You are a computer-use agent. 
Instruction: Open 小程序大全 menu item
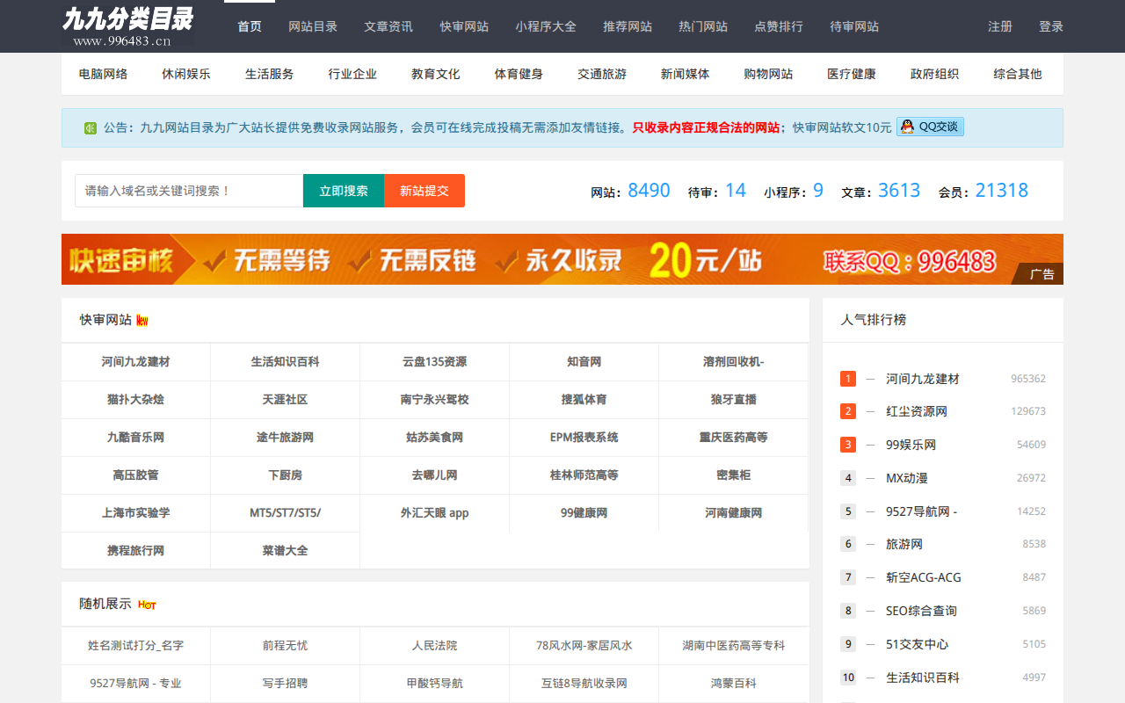click(x=546, y=26)
